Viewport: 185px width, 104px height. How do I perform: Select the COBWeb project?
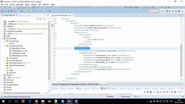(x=10, y=26)
